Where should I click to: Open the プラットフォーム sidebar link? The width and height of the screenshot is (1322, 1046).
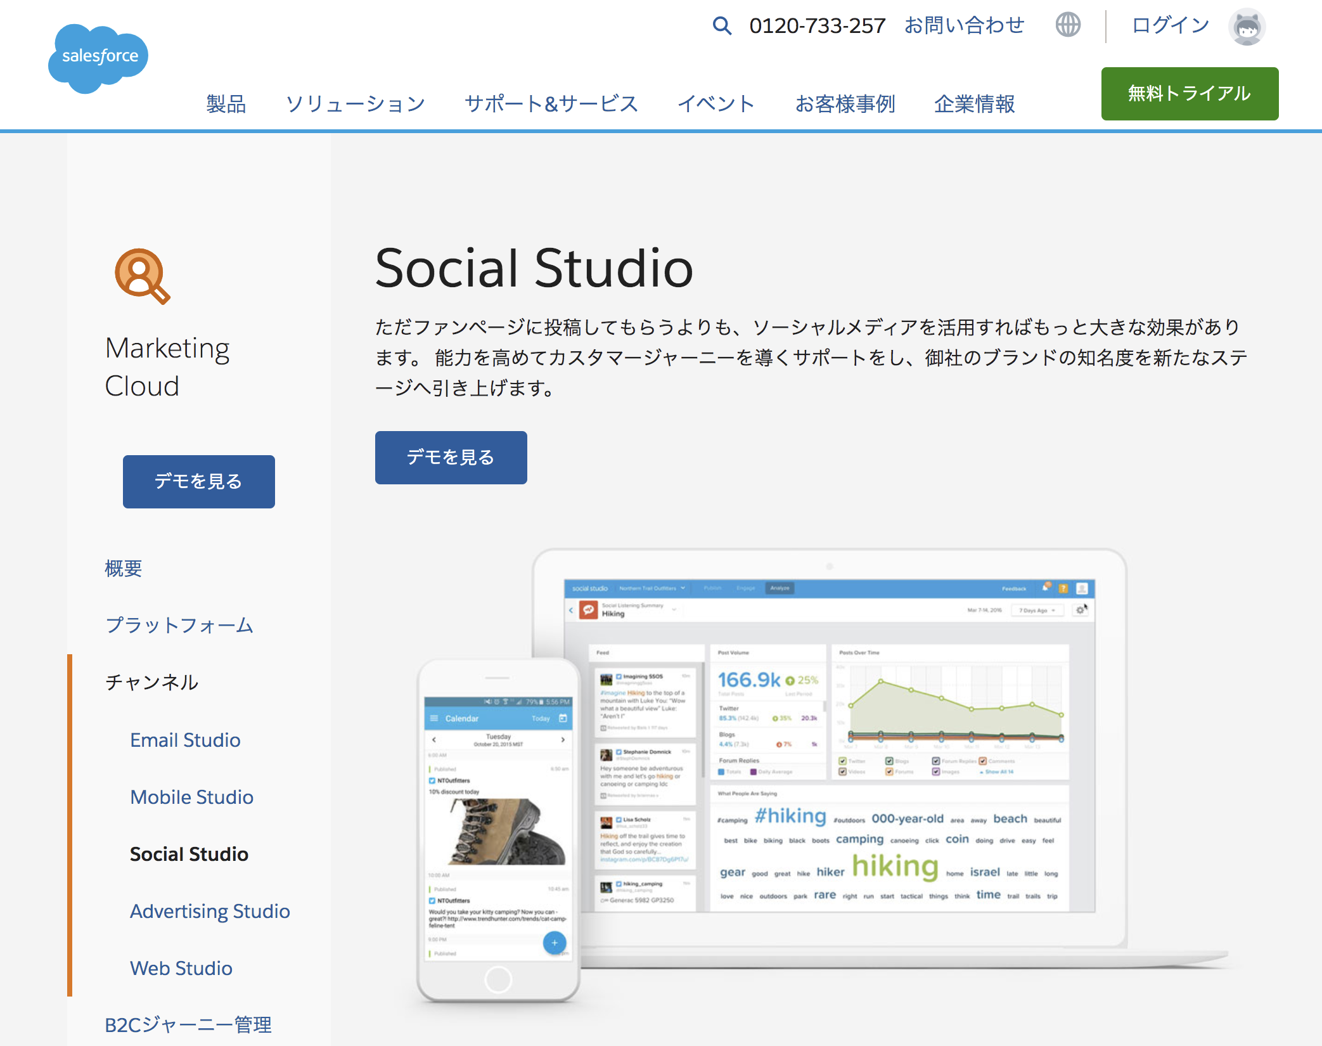click(x=179, y=625)
